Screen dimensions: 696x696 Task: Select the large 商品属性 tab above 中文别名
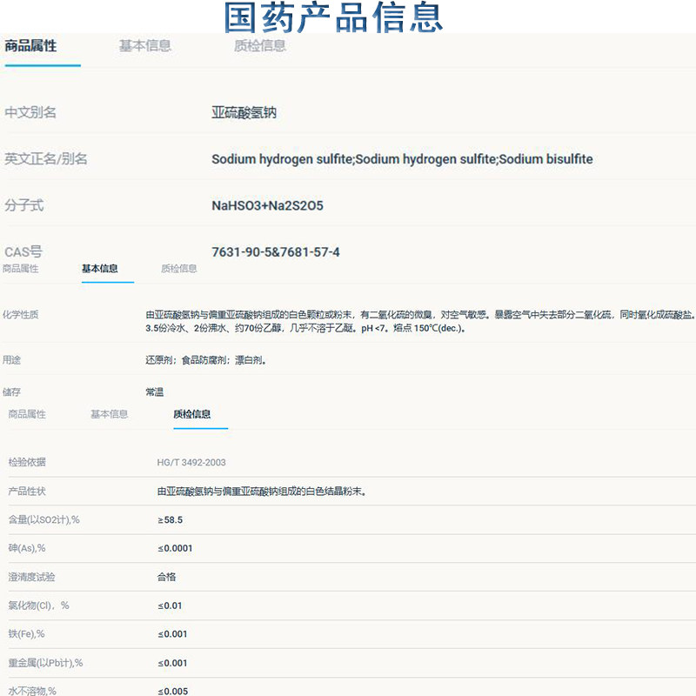click(x=31, y=46)
